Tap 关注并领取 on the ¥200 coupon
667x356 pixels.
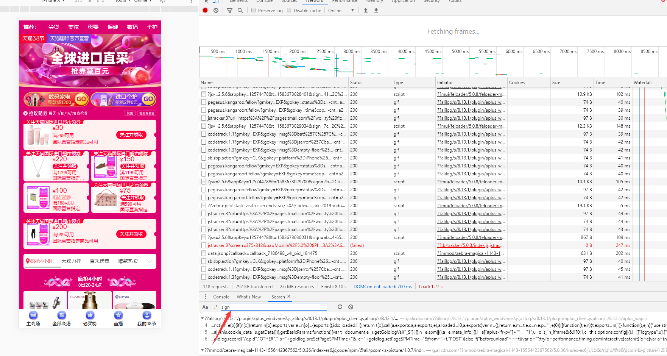(131, 234)
